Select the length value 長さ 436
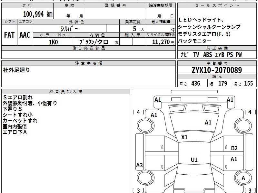The width and height of the screenshot is (258, 193). [190, 83]
